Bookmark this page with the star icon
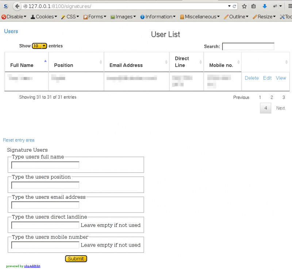292x271 pixels. point(244,6)
